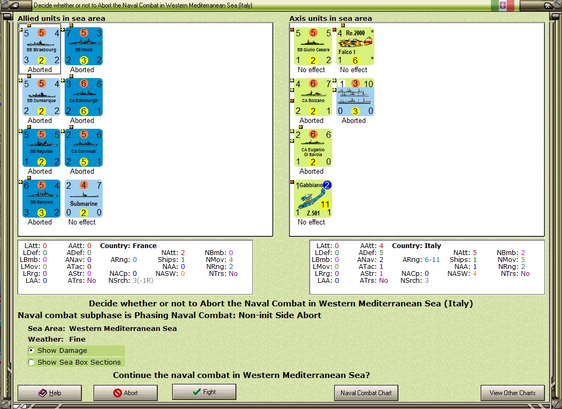This screenshot has height=409, width=562.
Task: Click the 'Country: France' label
Action: [128, 245]
